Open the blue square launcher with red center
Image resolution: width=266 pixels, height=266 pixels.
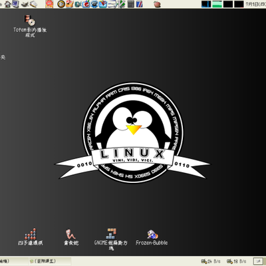[86, 4]
